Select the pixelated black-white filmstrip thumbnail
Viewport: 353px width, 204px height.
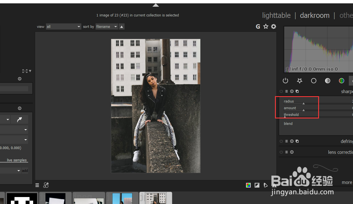click(x=22, y=198)
